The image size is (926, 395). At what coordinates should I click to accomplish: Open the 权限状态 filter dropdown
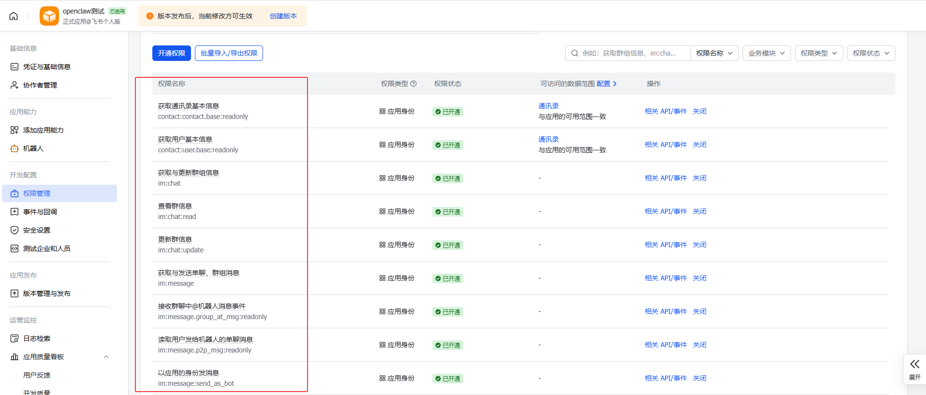tap(871, 53)
